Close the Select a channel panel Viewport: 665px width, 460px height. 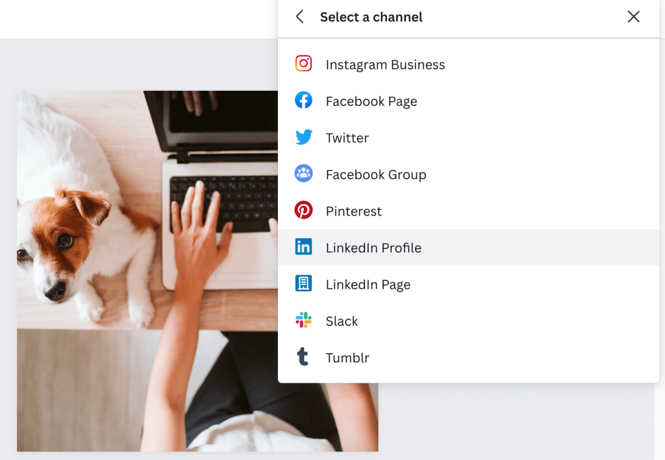pyautogui.click(x=633, y=17)
